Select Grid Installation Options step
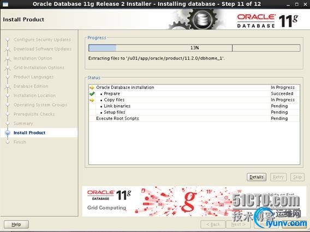The height and width of the screenshot is (232, 310). 39,68
